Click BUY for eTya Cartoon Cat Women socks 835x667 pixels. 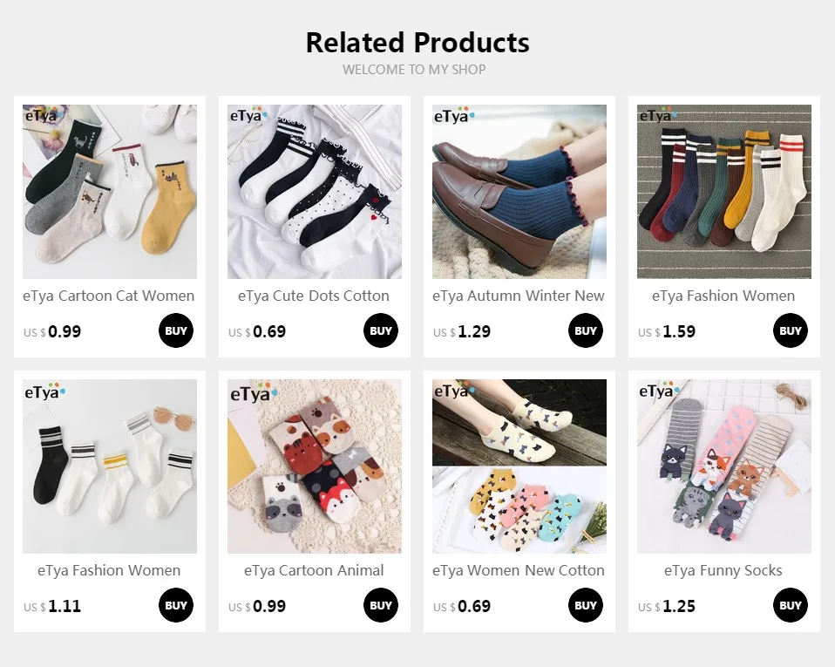pyautogui.click(x=176, y=330)
